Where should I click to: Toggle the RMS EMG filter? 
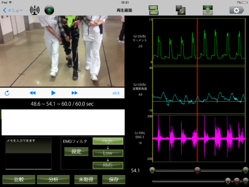point(108,165)
